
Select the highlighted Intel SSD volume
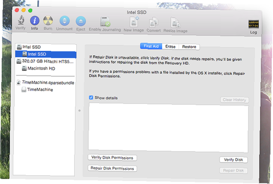46,54
